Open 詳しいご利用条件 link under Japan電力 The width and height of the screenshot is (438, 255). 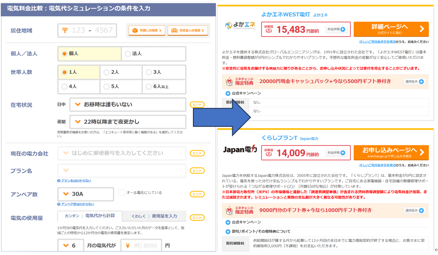pyautogui.click(x=377, y=165)
